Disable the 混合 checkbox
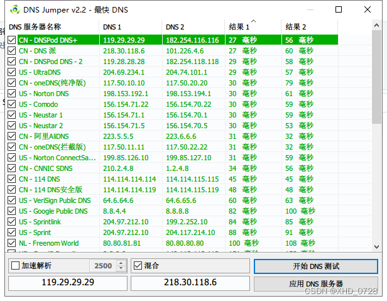The width and height of the screenshot is (387, 301). [138, 266]
